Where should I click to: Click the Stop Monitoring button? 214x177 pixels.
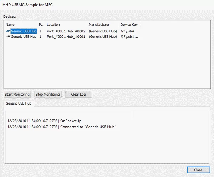point(48,94)
